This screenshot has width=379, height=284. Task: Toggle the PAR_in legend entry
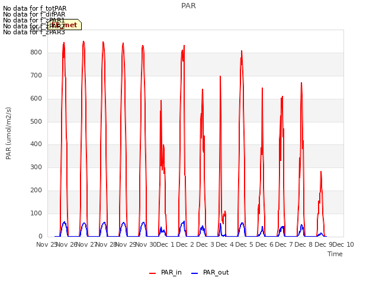[165, 272]
